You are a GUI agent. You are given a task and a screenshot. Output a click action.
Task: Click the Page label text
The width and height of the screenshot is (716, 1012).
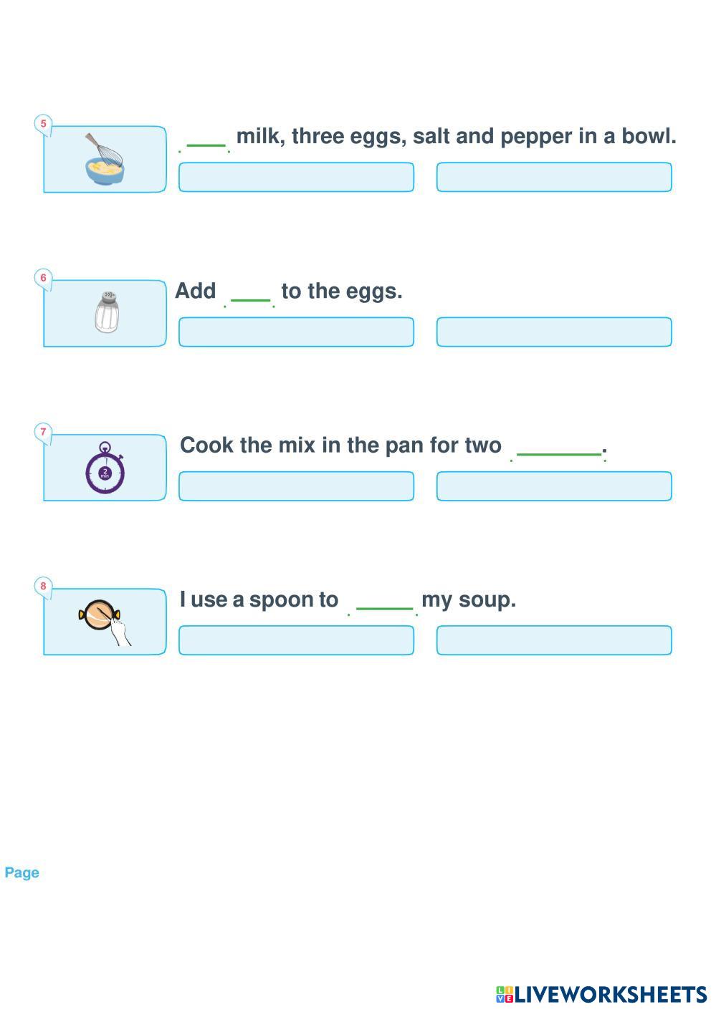click(22, 872)
